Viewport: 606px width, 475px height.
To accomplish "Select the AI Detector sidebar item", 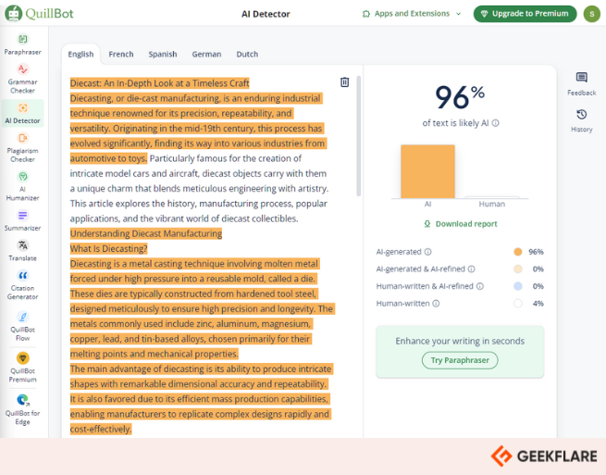I will click(x=22, y=113).
